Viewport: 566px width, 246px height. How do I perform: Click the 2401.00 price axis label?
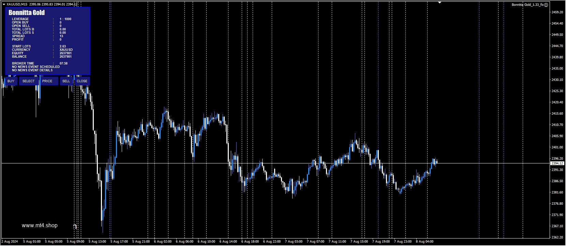557,147
